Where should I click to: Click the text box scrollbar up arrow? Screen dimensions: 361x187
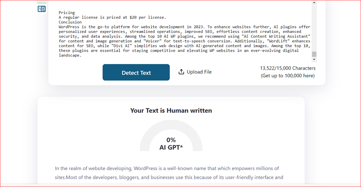(x=314, y=3)
